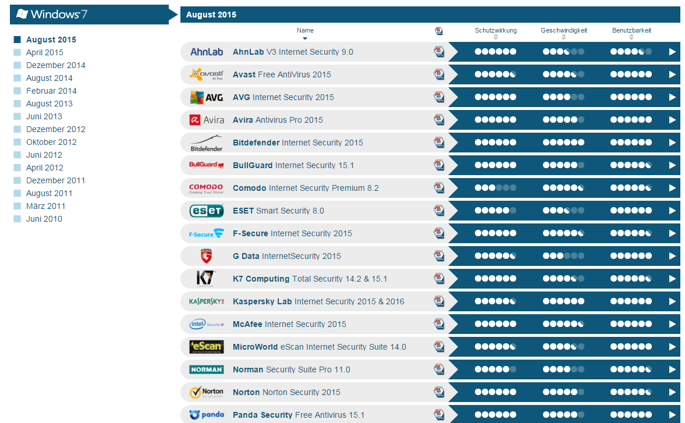Select Februar 2014 test period
This screenshot has height=423, width=685.
(x=51, y=91)
